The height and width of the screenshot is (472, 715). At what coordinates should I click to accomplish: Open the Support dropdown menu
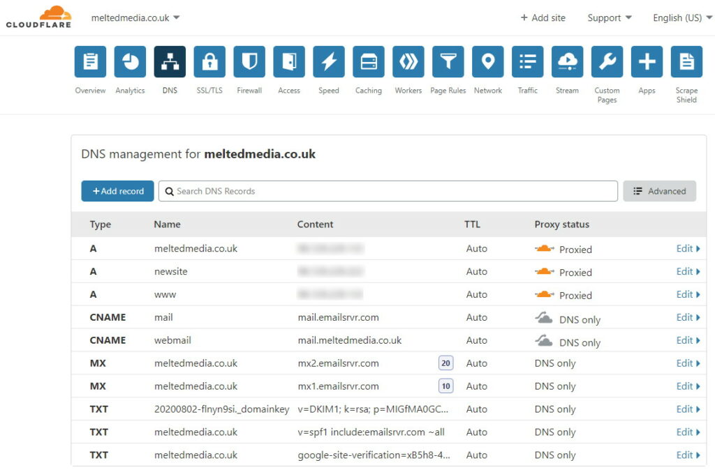click(x=610, y=17)
